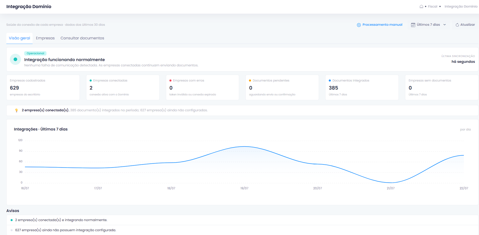Click the calendar icon beside Últimos 7 dias

(413, 25)
